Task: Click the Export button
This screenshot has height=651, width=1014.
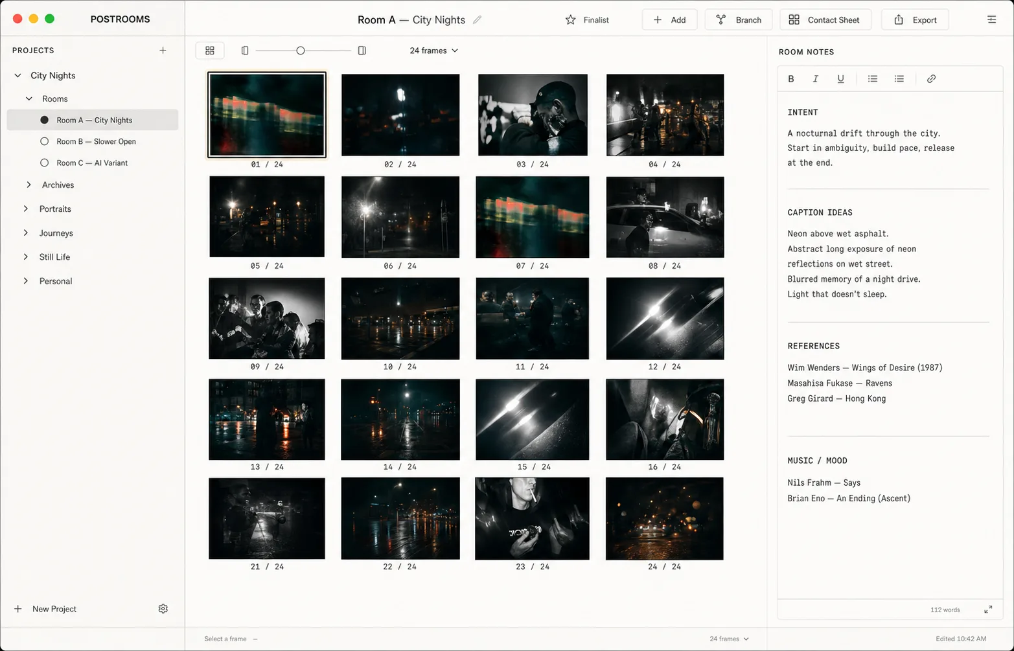Action: click(x=915, y=20)
